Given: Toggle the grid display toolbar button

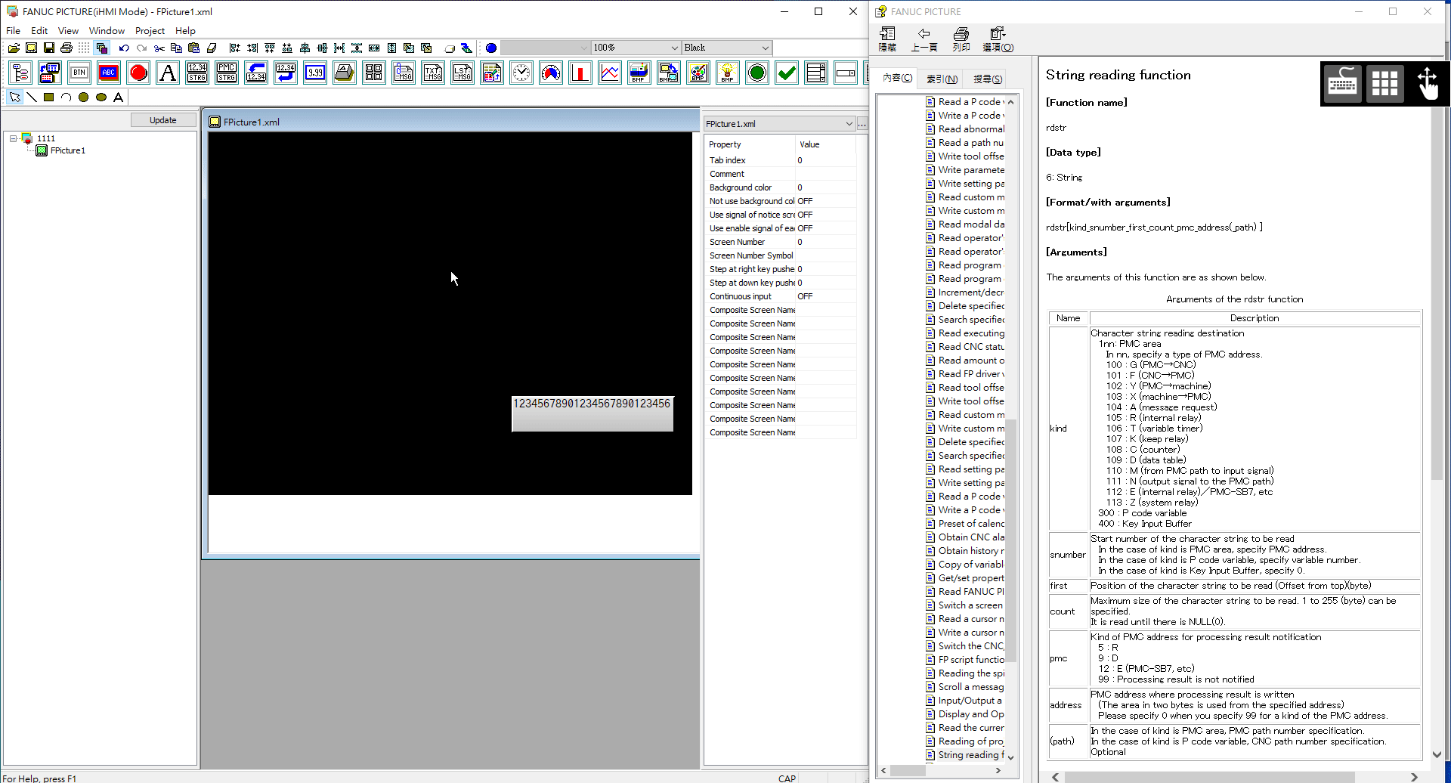Looking at the screenshot, I should click(84, 48).
